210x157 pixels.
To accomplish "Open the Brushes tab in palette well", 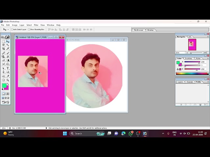I will (150, 30).
